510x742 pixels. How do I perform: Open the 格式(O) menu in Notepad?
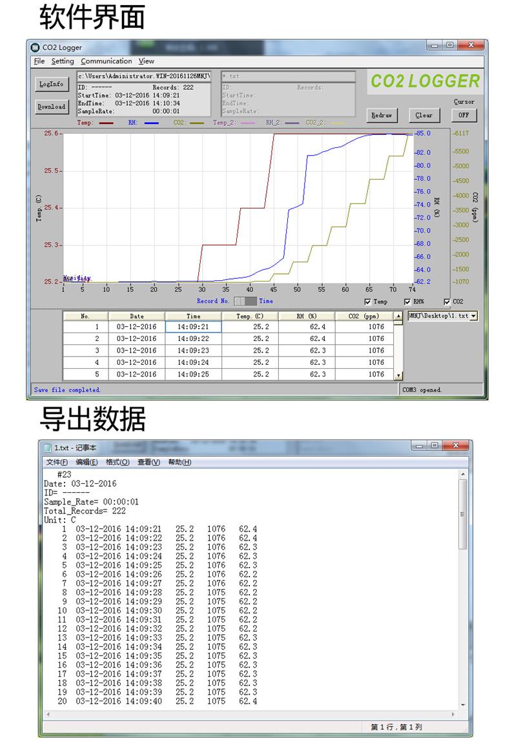point(117,462)
